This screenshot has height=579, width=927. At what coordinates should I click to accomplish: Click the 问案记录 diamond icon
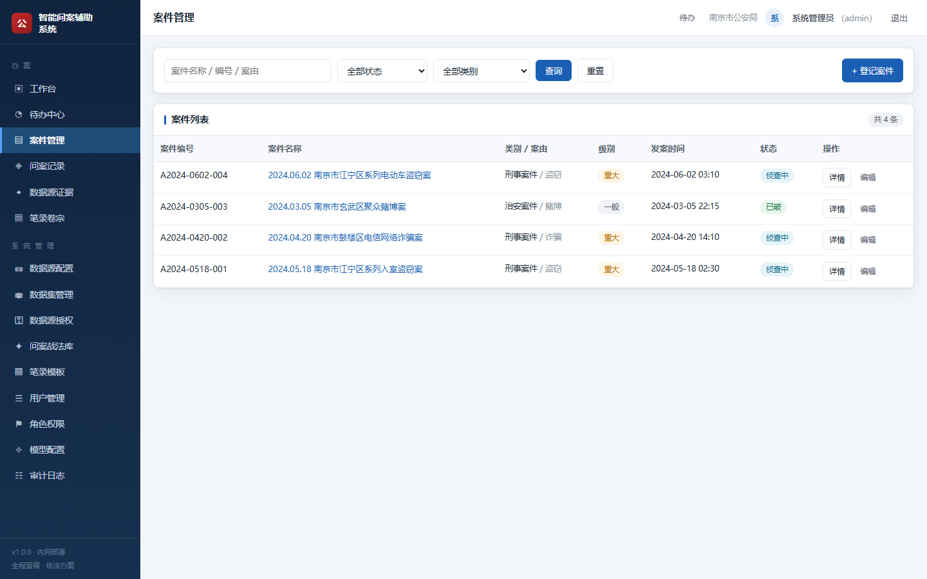(x=19, y=166)
